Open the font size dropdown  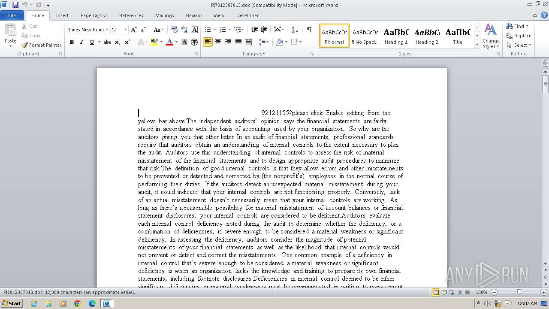tap(125, 30)
